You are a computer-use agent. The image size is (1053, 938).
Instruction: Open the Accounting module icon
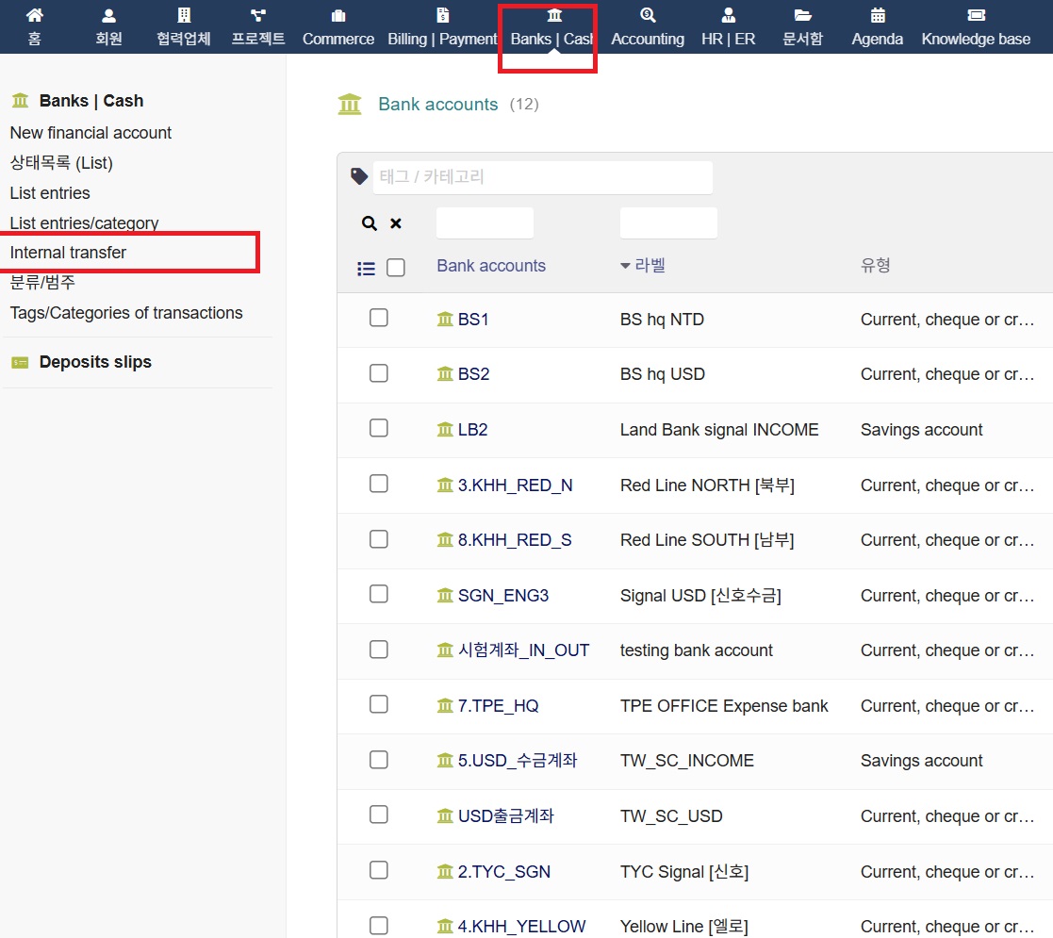(648, 15)
